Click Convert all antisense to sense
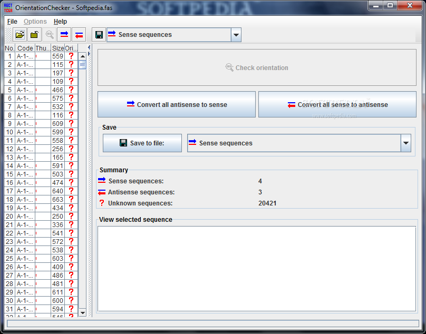426x334 pixels. (177, 104)
